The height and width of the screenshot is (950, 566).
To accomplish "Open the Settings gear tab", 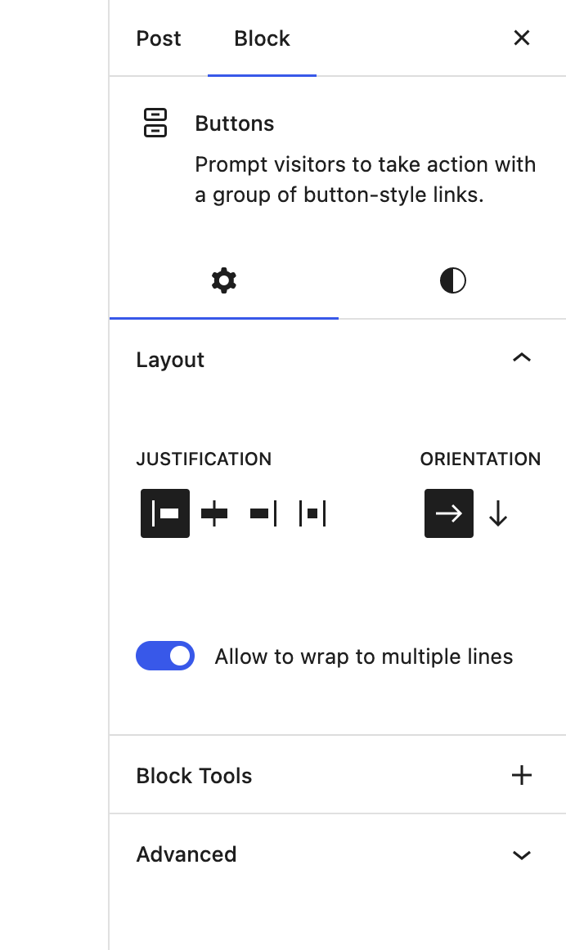I will pos(223,280).
